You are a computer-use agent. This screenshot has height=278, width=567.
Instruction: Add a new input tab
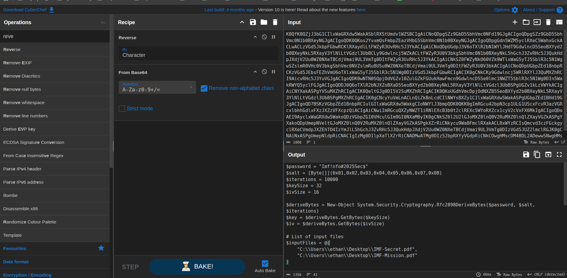tap(515, 22)
